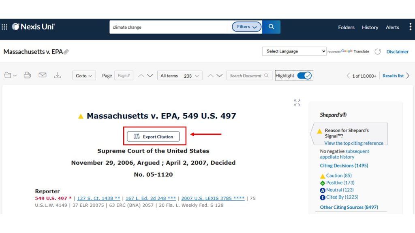The height and width of the screenshot is (233, 415).
Task: Click the blue search magnifier button
Action: pos(271,27)
